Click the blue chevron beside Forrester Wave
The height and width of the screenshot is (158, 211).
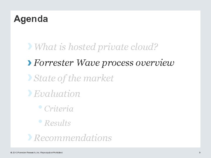pos(30,63)
